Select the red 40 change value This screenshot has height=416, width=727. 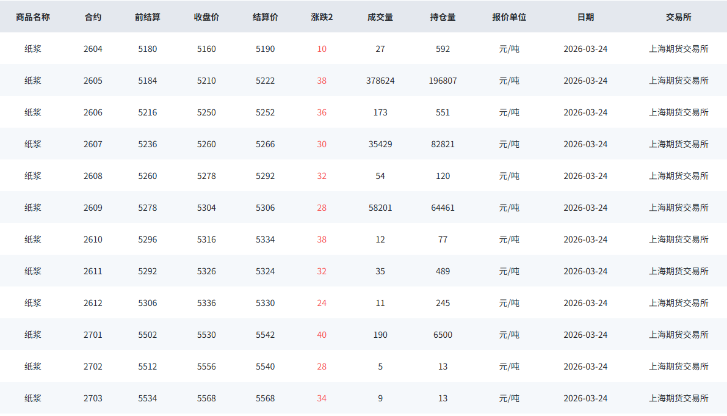click(x=322, y=335)
